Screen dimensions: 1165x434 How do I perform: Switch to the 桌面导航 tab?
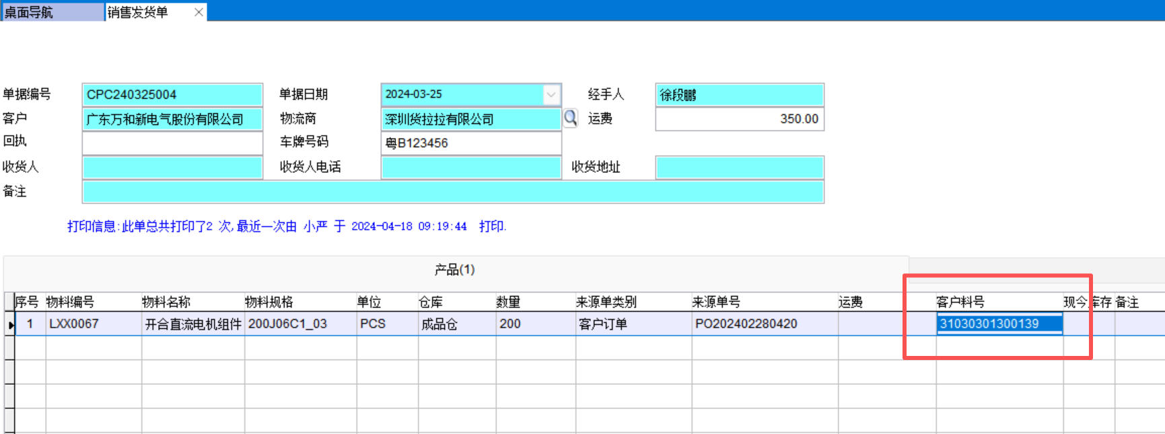click(x=52, y=12)
